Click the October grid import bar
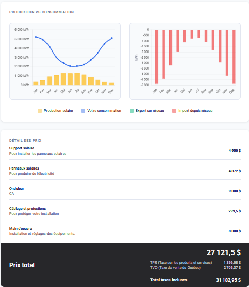The image size is (249, 287). [220, 46]
